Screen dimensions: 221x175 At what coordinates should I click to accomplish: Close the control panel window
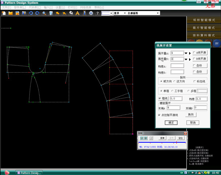pyautogui.click(x=185, y=133)
